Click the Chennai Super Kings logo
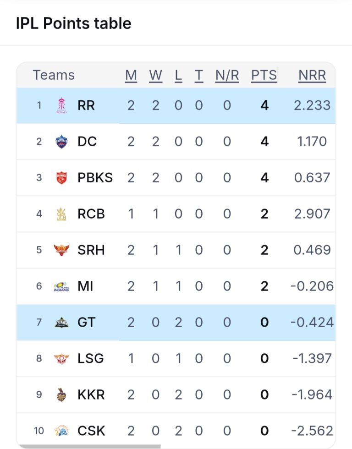Image resolution: width=352 pixels, height=449 pixels. 60,431
